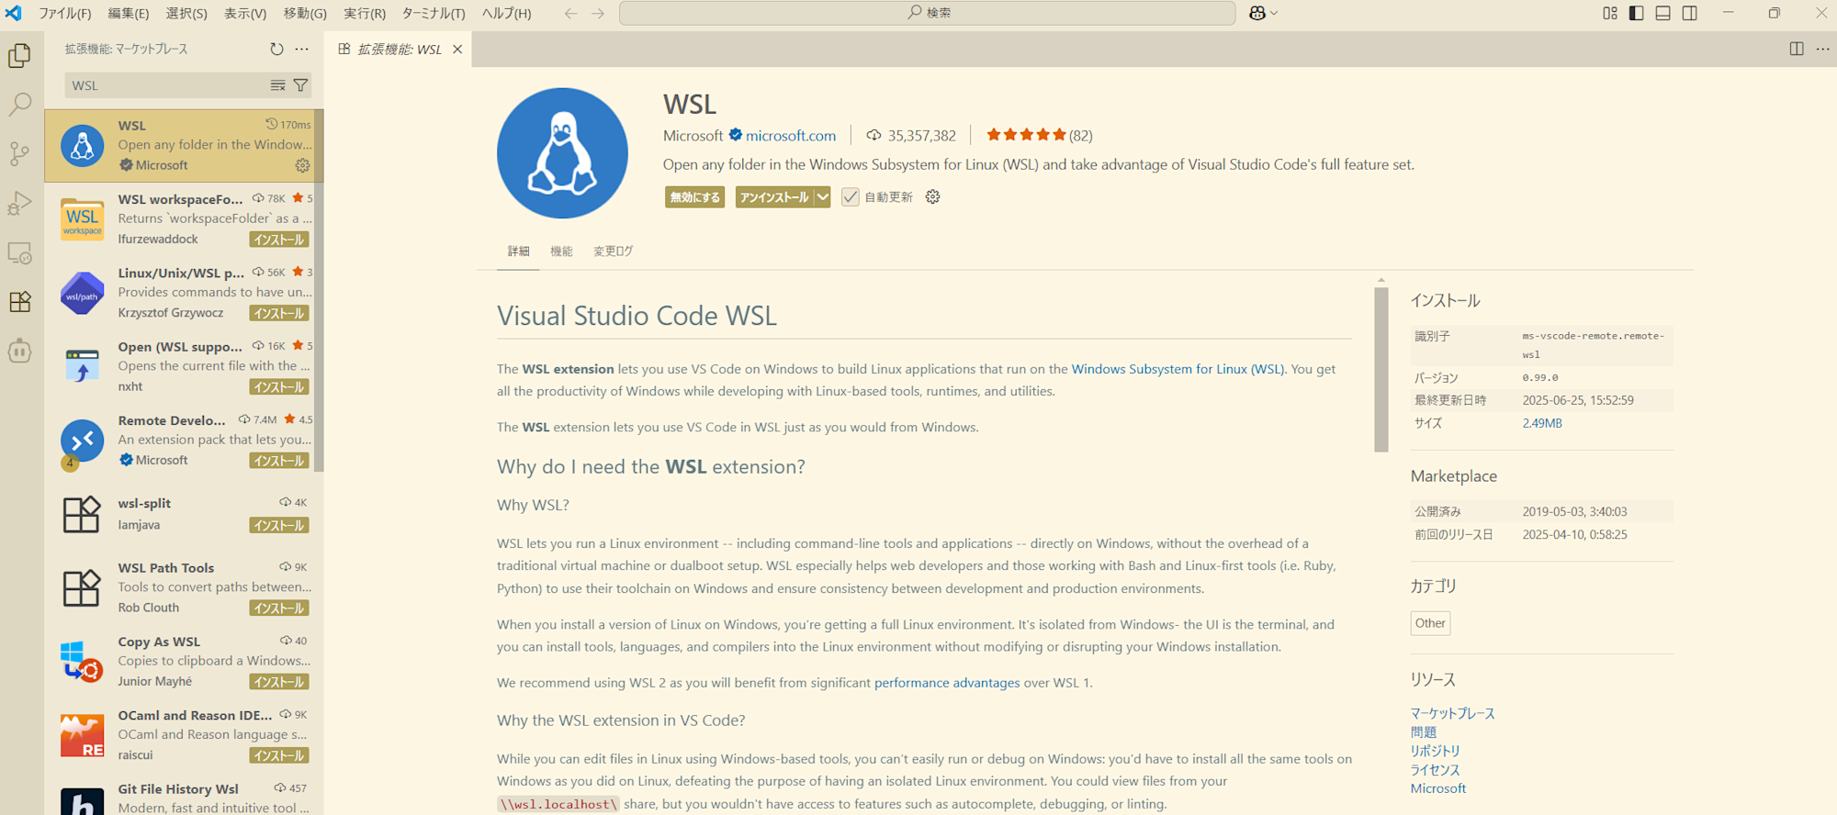Install the wsl-split extension
This screenshot has height=815, width=1837.
[x=279, y=526]
